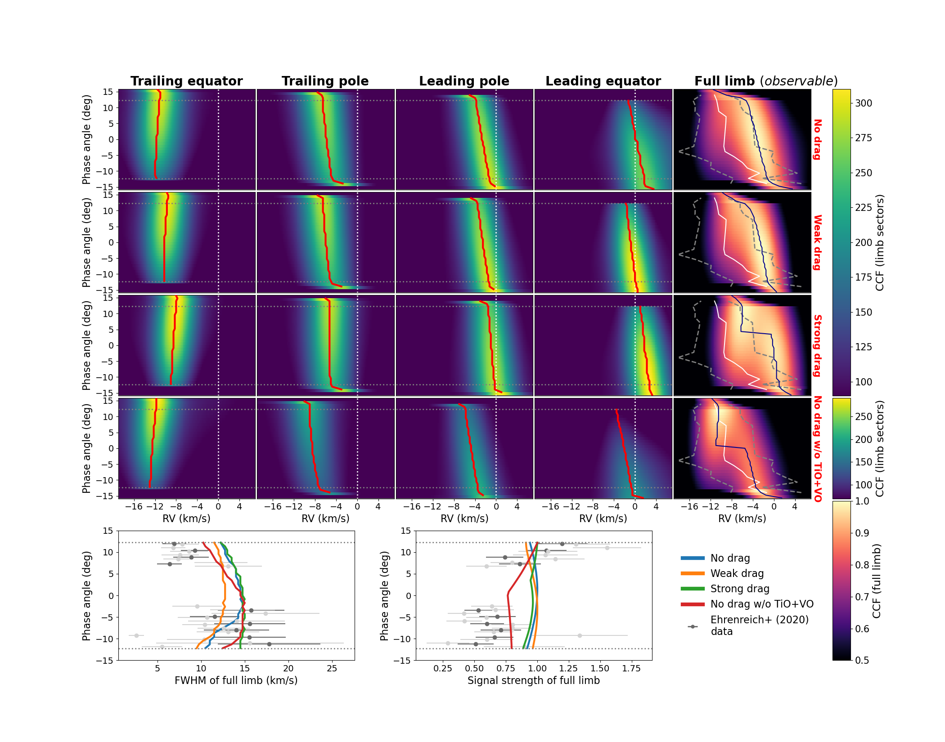The height and width of the screenshot is (742, 945).
Task: Click the FWHM of full limb axis label
Action: pyautogui.click(x=236, y=680)
